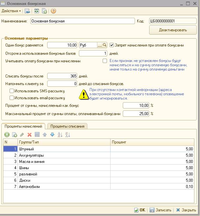Click the copy row icon in the table toolbar
The image size is (200, 216).
[15, 135]
